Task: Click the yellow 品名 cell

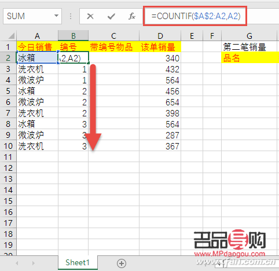Action: (x=250, y=58)
